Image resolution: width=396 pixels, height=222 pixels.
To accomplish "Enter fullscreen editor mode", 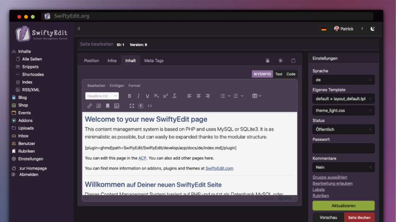I will pyautogui.click(x=132, y=106).
